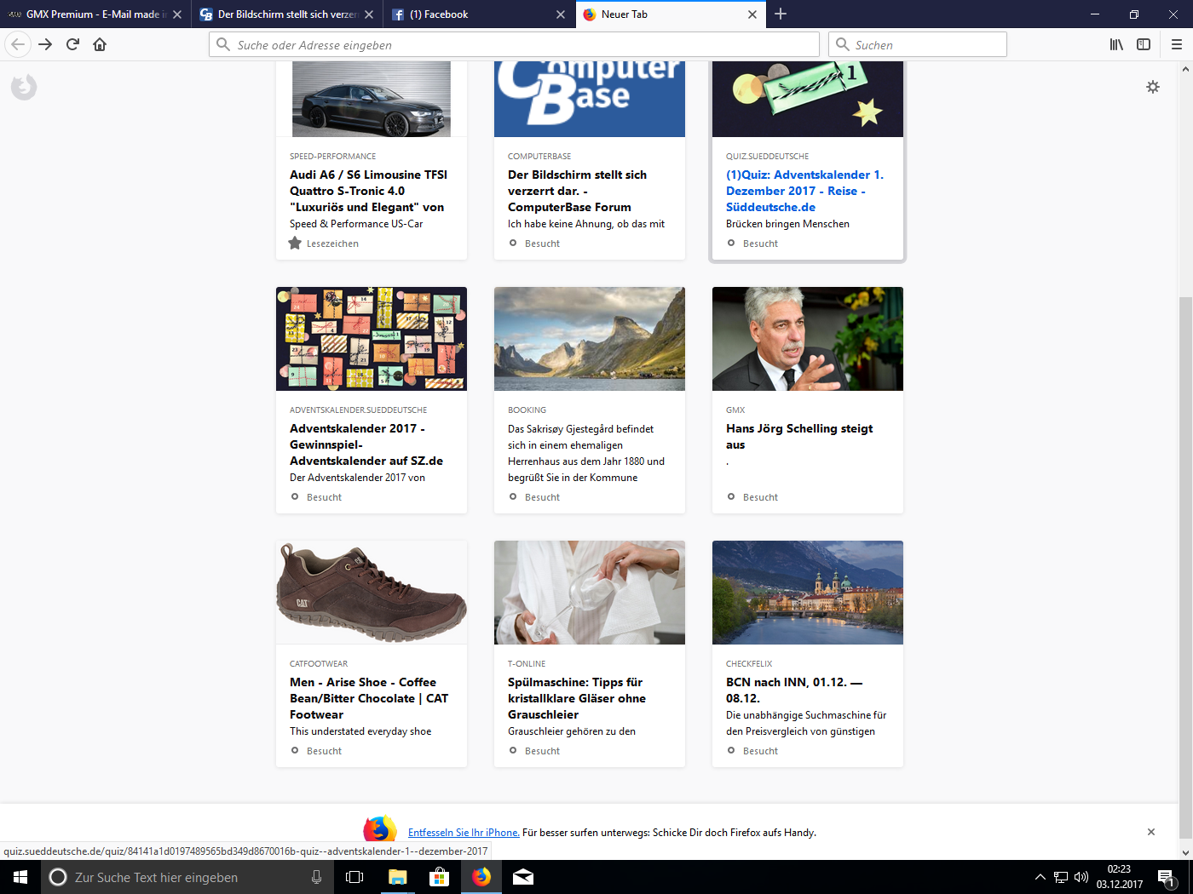
Task: Click the Hans Jörg Schelling photo thumbnail
Action: click(x=808, y=339)
